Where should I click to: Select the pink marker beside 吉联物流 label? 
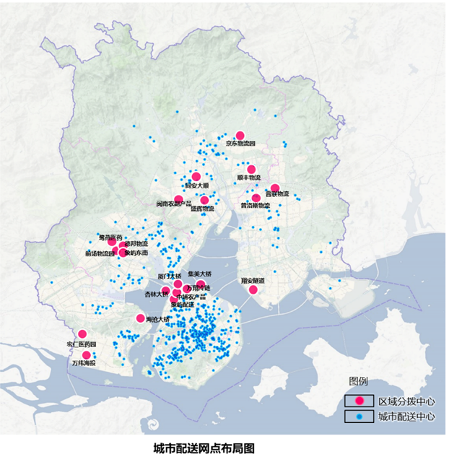(275, 188)
